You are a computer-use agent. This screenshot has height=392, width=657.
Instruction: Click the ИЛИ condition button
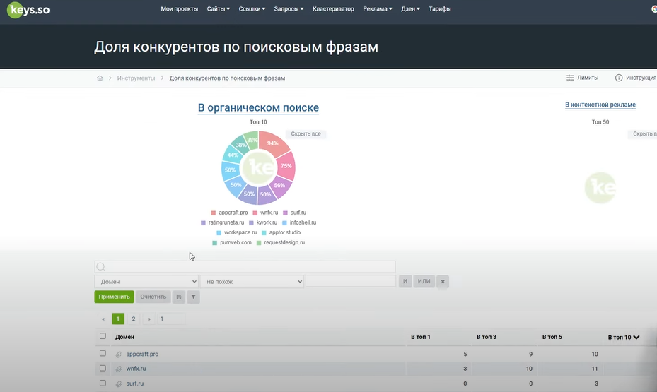[x=424, y=282]
